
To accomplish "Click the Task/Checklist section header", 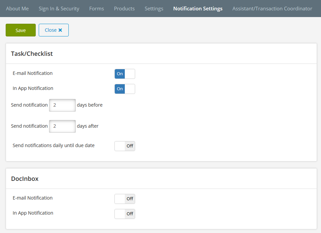I will (x=32, y=53).
